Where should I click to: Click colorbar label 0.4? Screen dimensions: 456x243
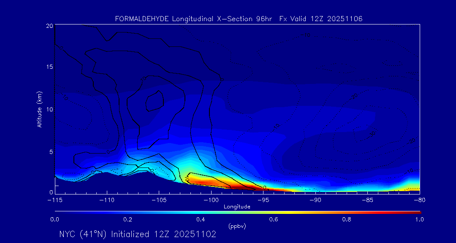tap(201, 219)
